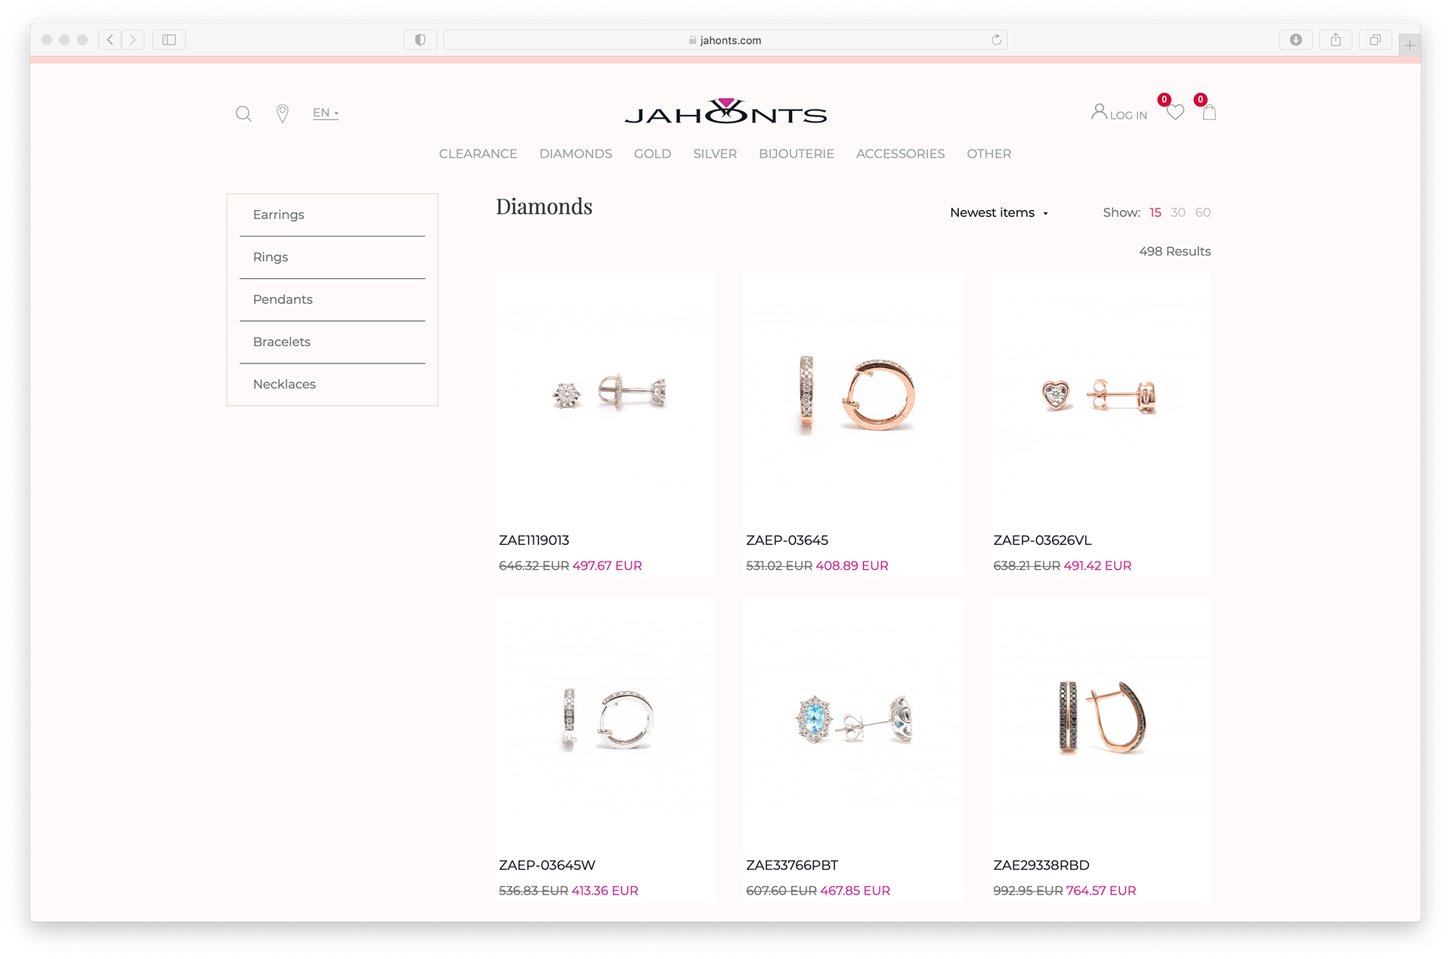The width and height of the screenshot is (1451, 959).
Task: Show 30 items per page
Action: pyautogui.click(x=1177, y=212)
